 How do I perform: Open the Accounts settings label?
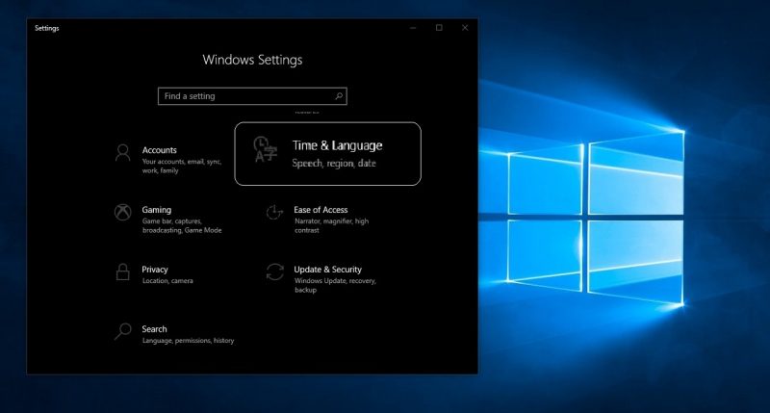pos(160,150)
